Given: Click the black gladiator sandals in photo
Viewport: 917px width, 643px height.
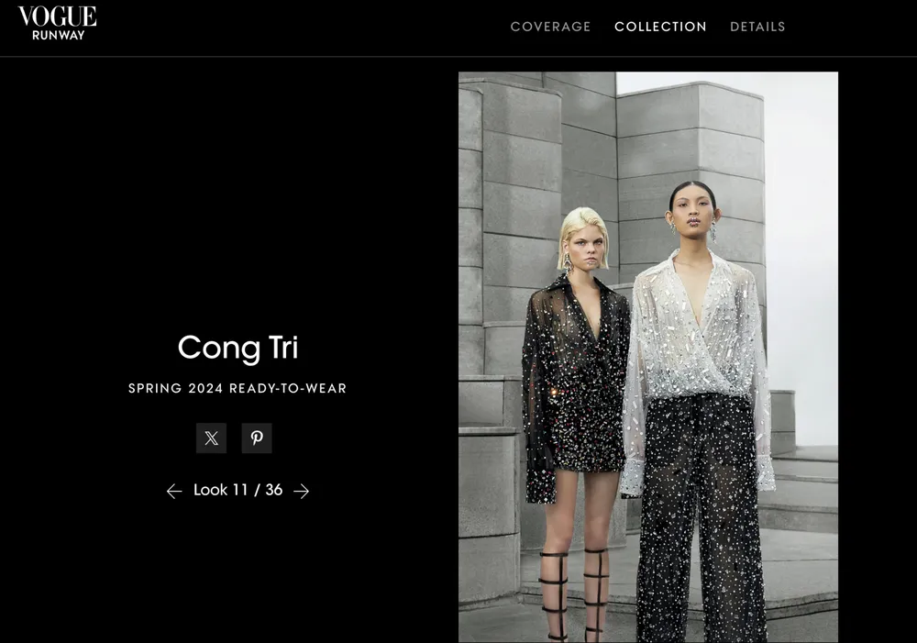Looking at the screenshot, I should tap(574, 593).
